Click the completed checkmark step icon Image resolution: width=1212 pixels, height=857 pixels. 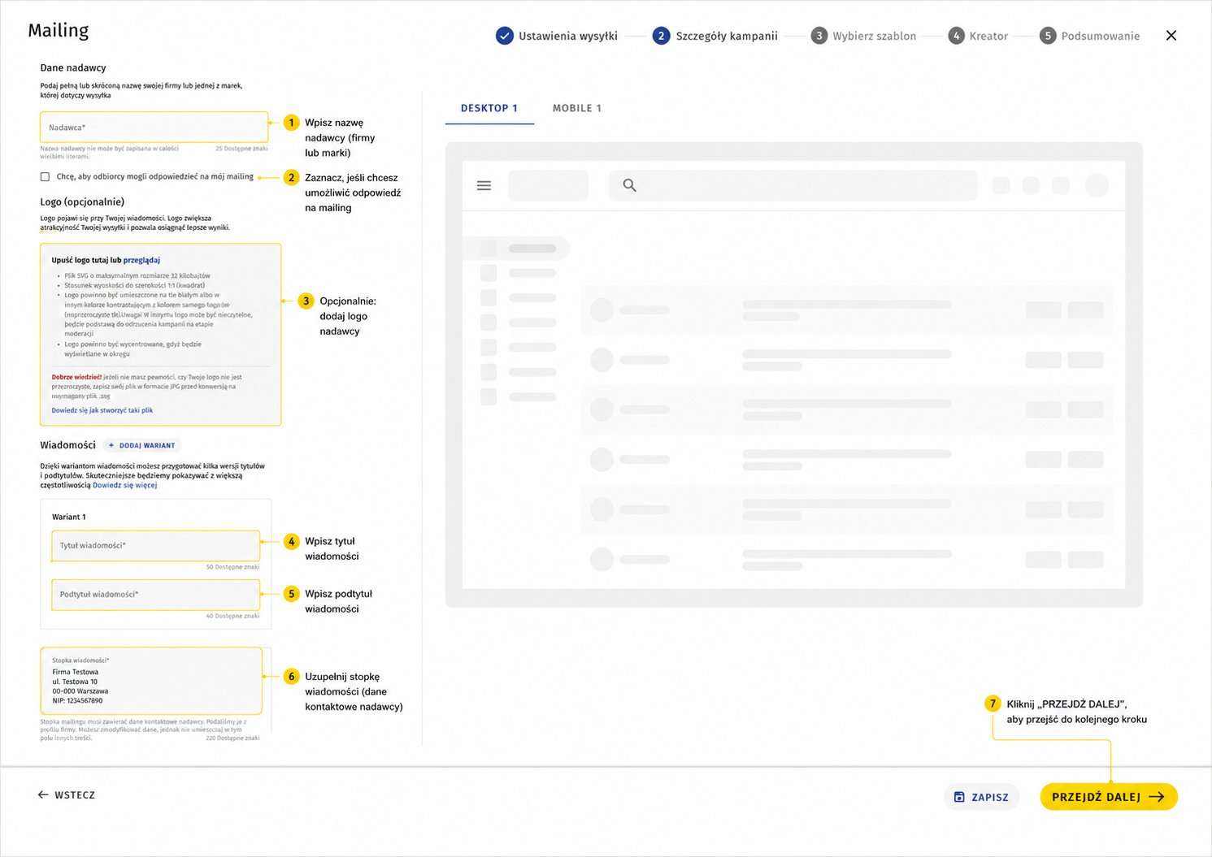pyautogui.click(x=505, y=36)
